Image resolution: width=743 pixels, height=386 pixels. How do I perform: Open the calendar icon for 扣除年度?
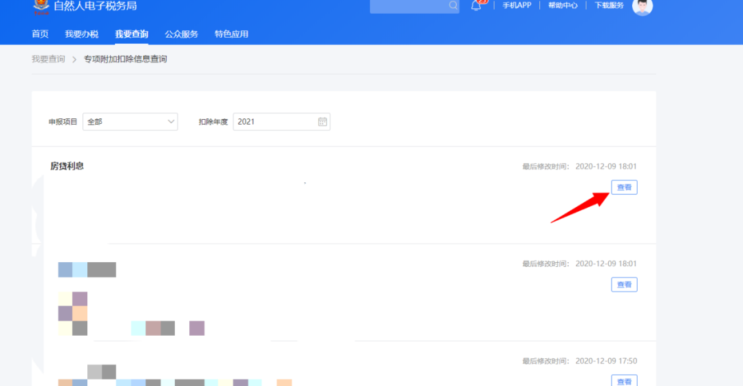tap(322, 122)
